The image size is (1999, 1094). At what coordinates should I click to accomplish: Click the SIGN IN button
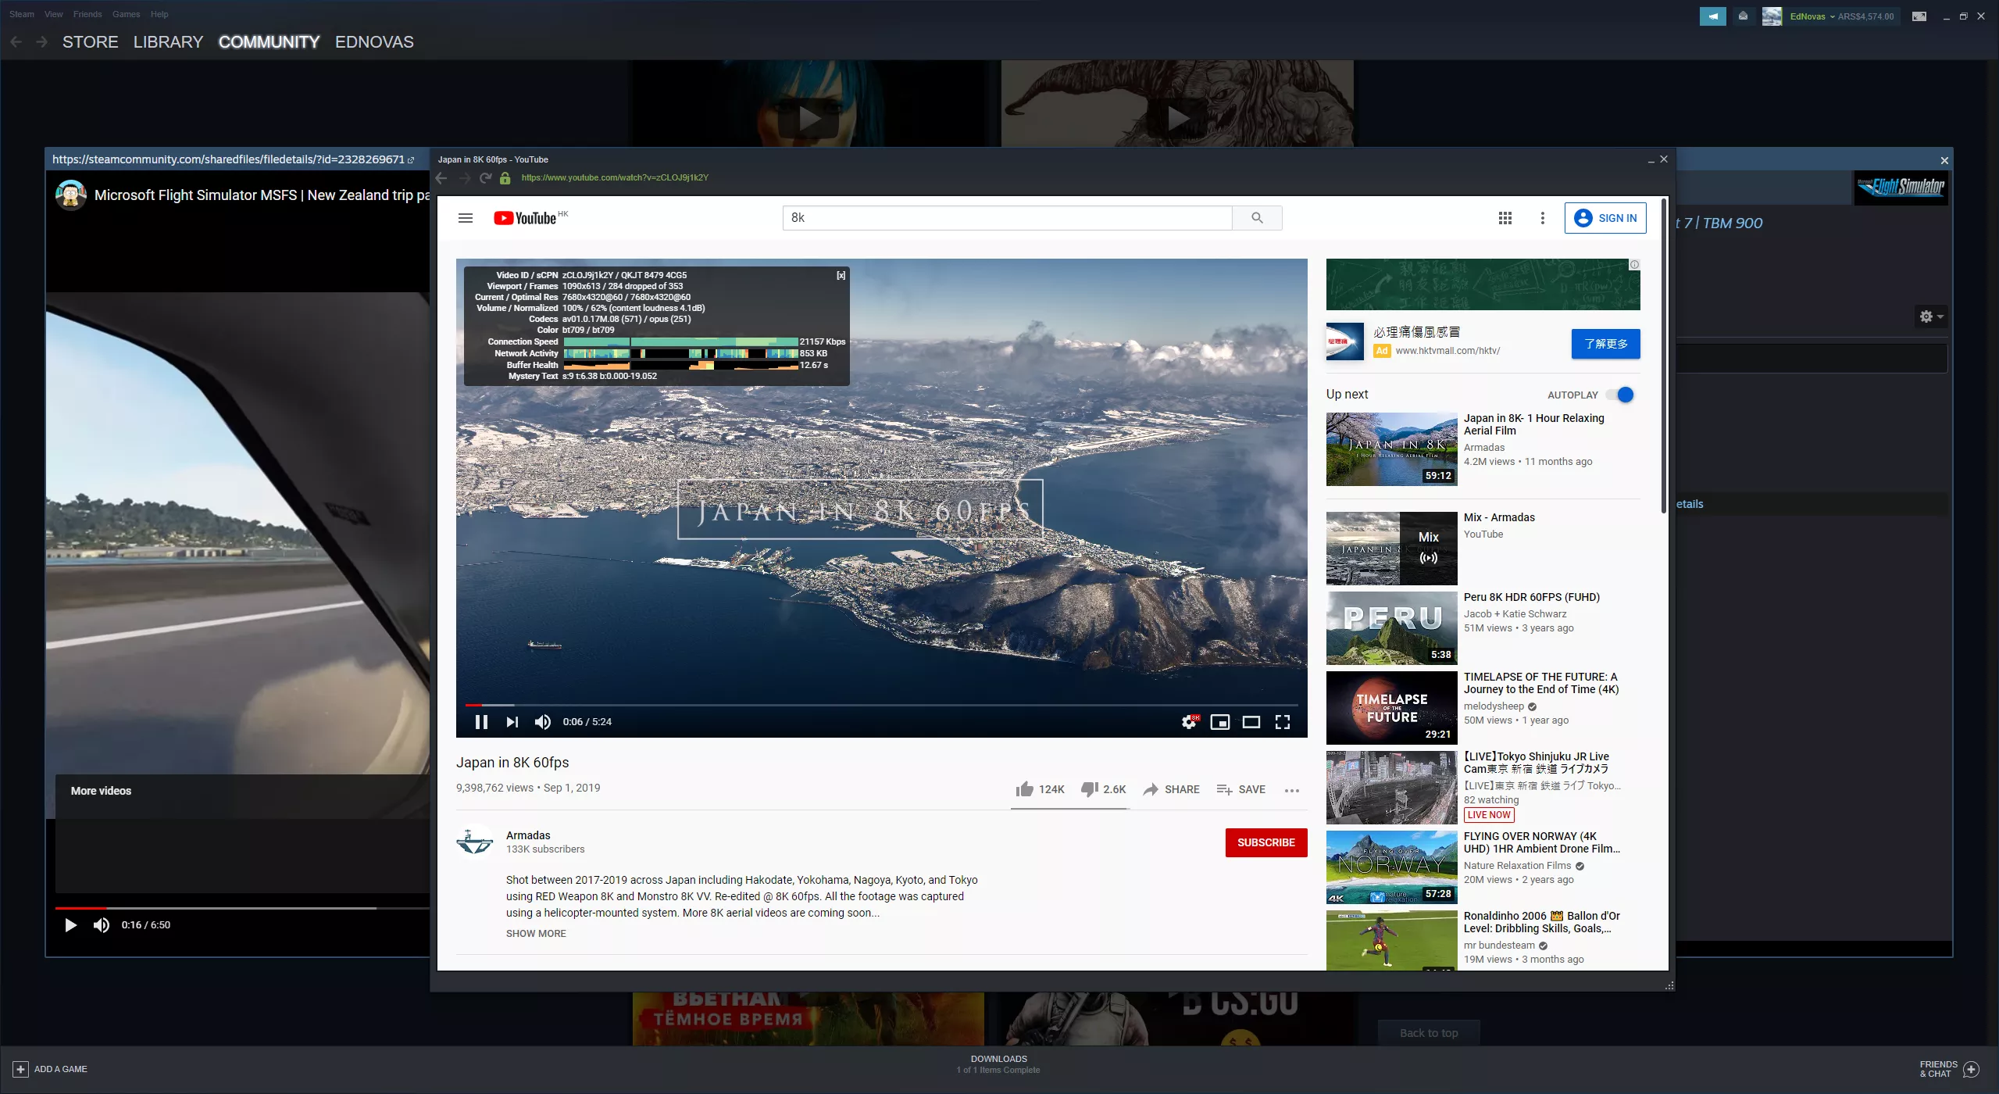[x=1605, y=218]
